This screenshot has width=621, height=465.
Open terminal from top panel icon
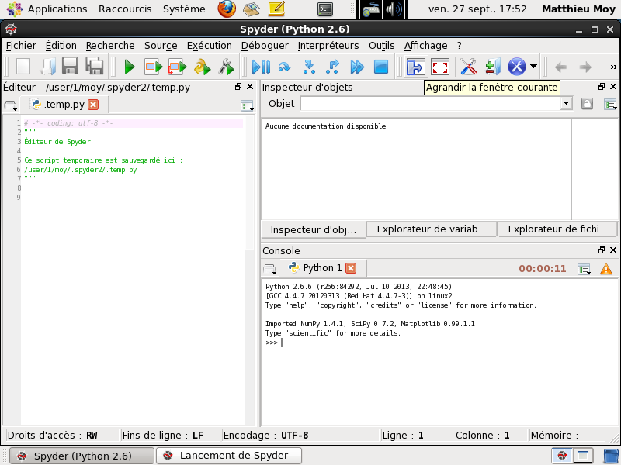[x=325, y=9]
